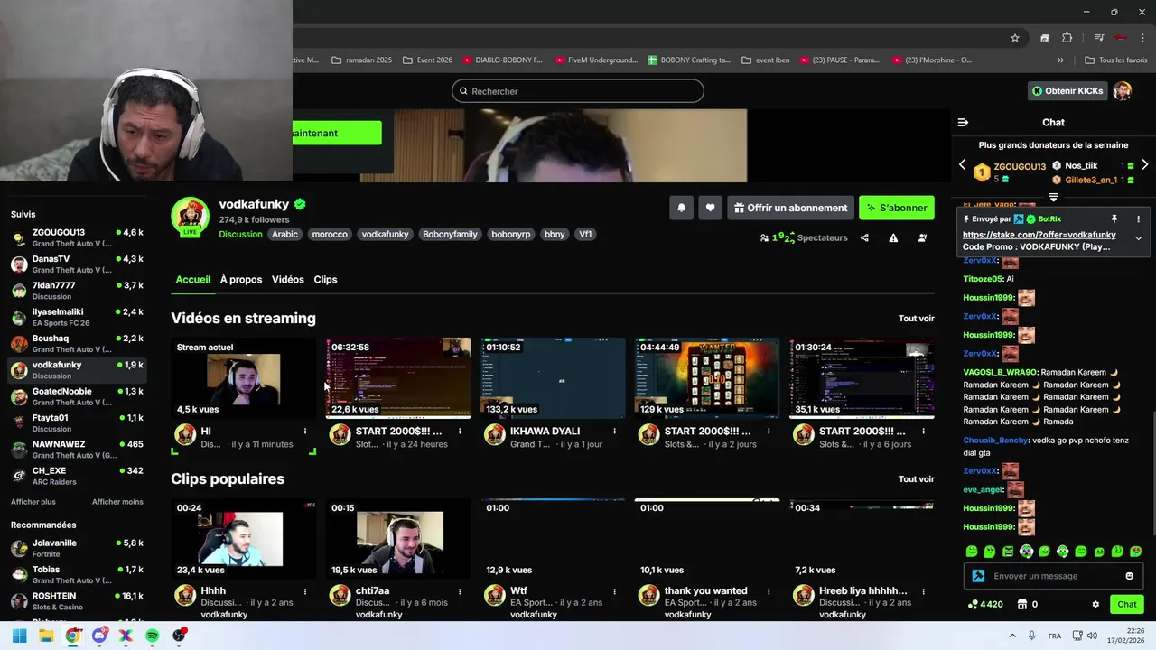Open the pinned message three-dot options

1138,218
